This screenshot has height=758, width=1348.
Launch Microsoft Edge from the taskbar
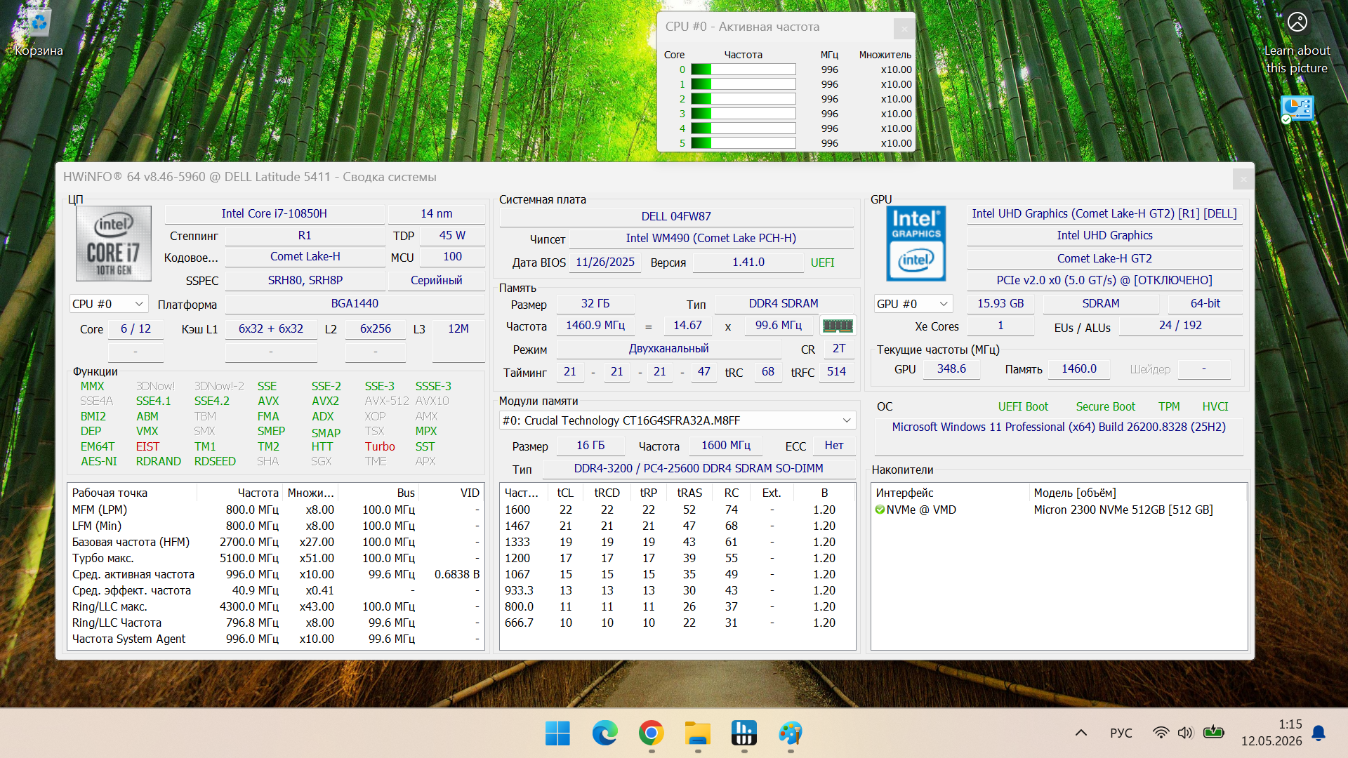point(604,733)
